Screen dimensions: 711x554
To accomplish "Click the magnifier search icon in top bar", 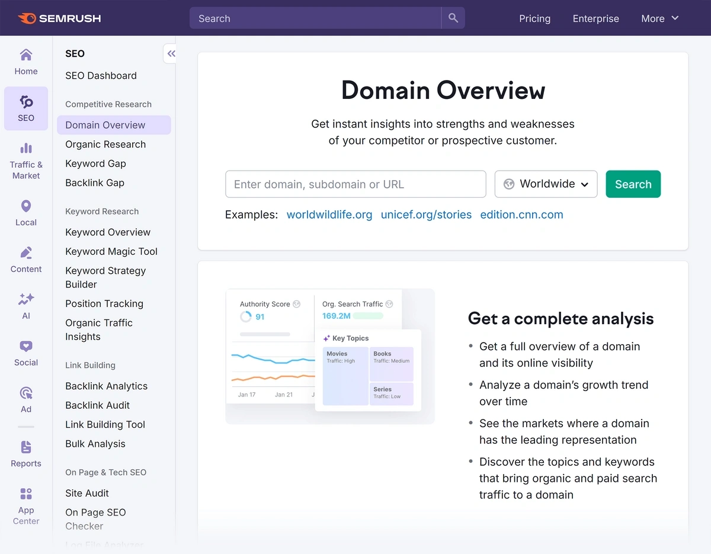I will [x=453, y=18].
